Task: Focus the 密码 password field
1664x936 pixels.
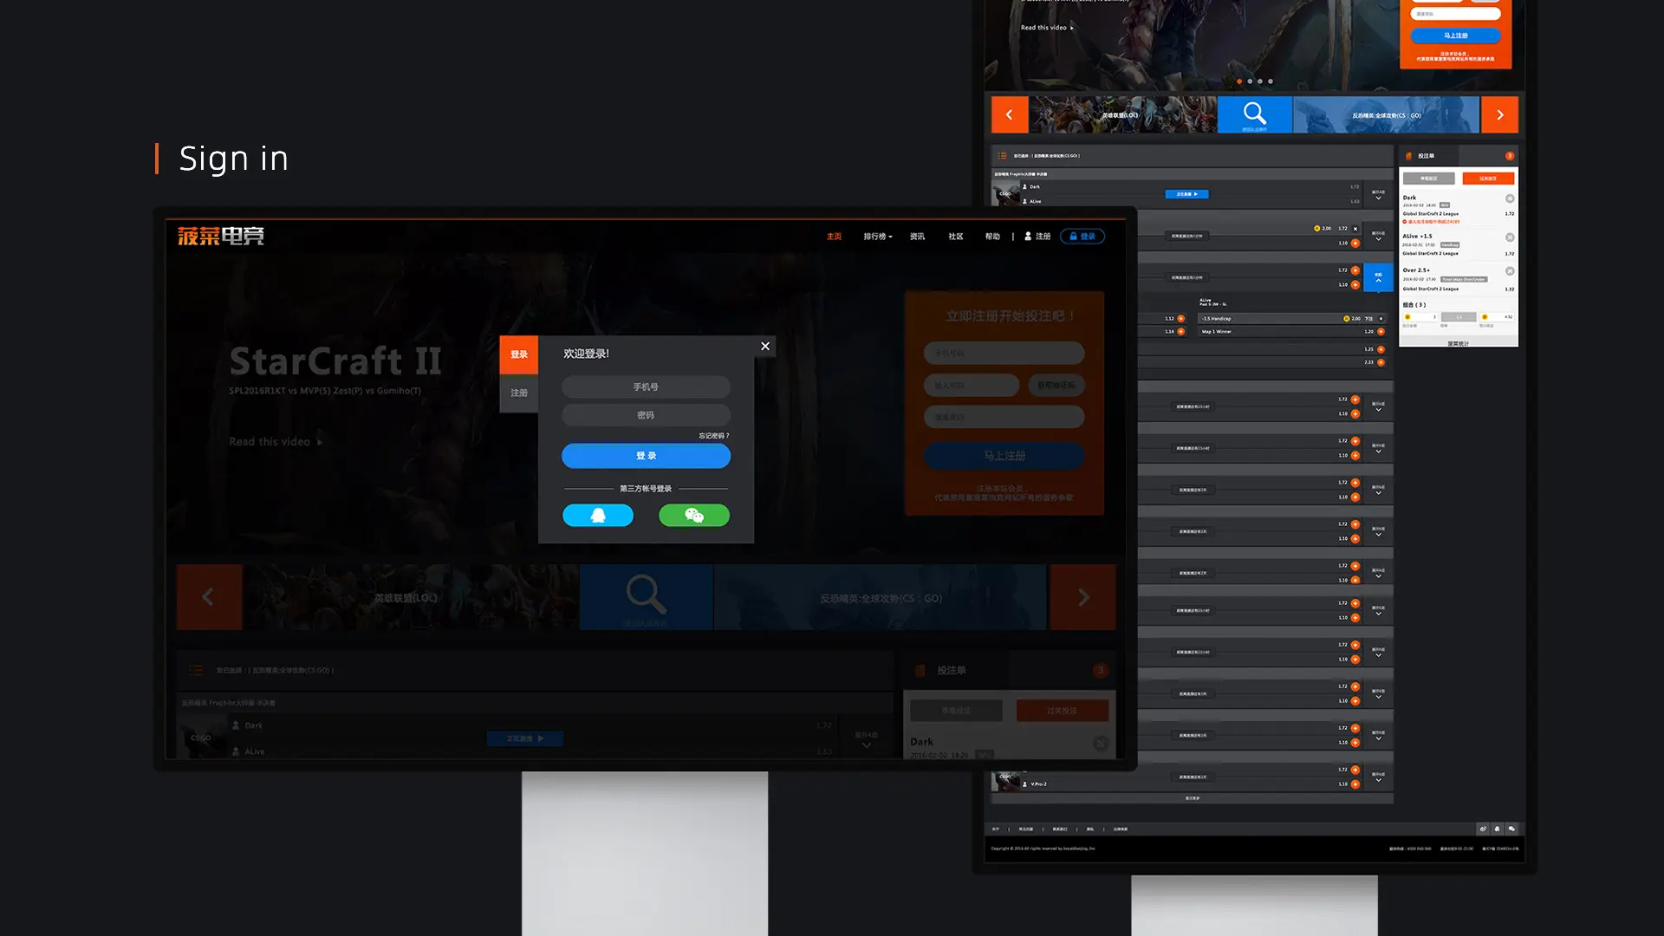Action: click(x=646, y=415)
